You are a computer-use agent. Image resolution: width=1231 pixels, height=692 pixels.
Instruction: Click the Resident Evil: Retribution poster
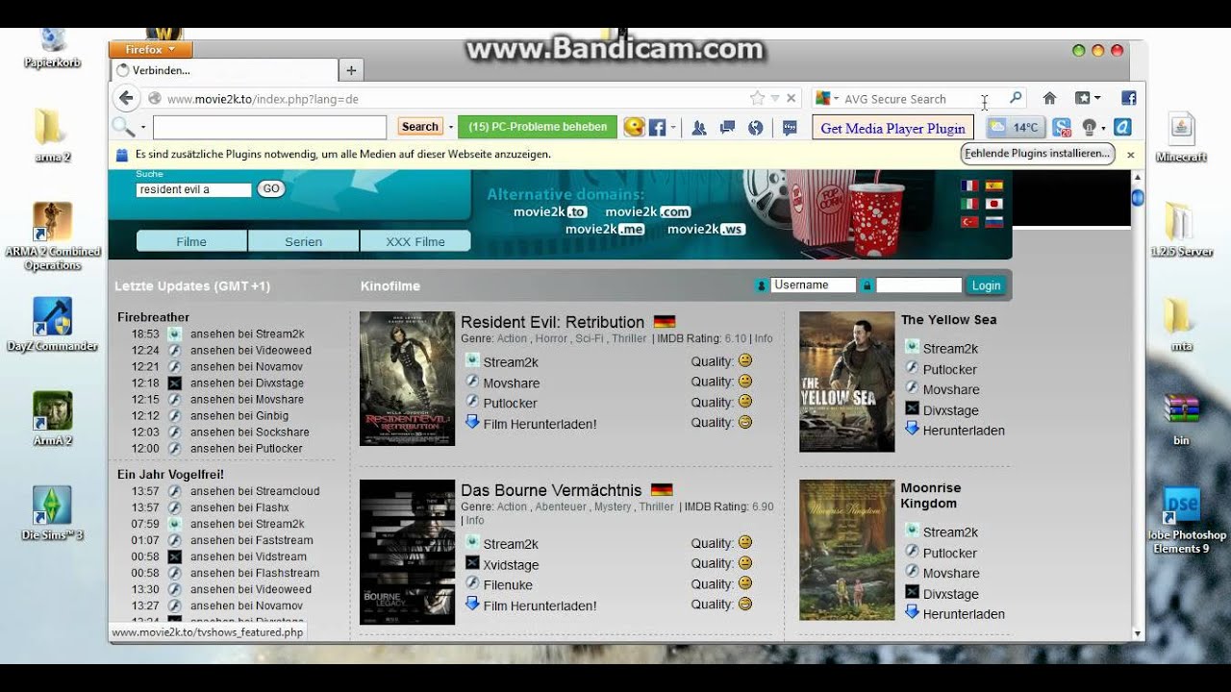click(x=407, y=379)
